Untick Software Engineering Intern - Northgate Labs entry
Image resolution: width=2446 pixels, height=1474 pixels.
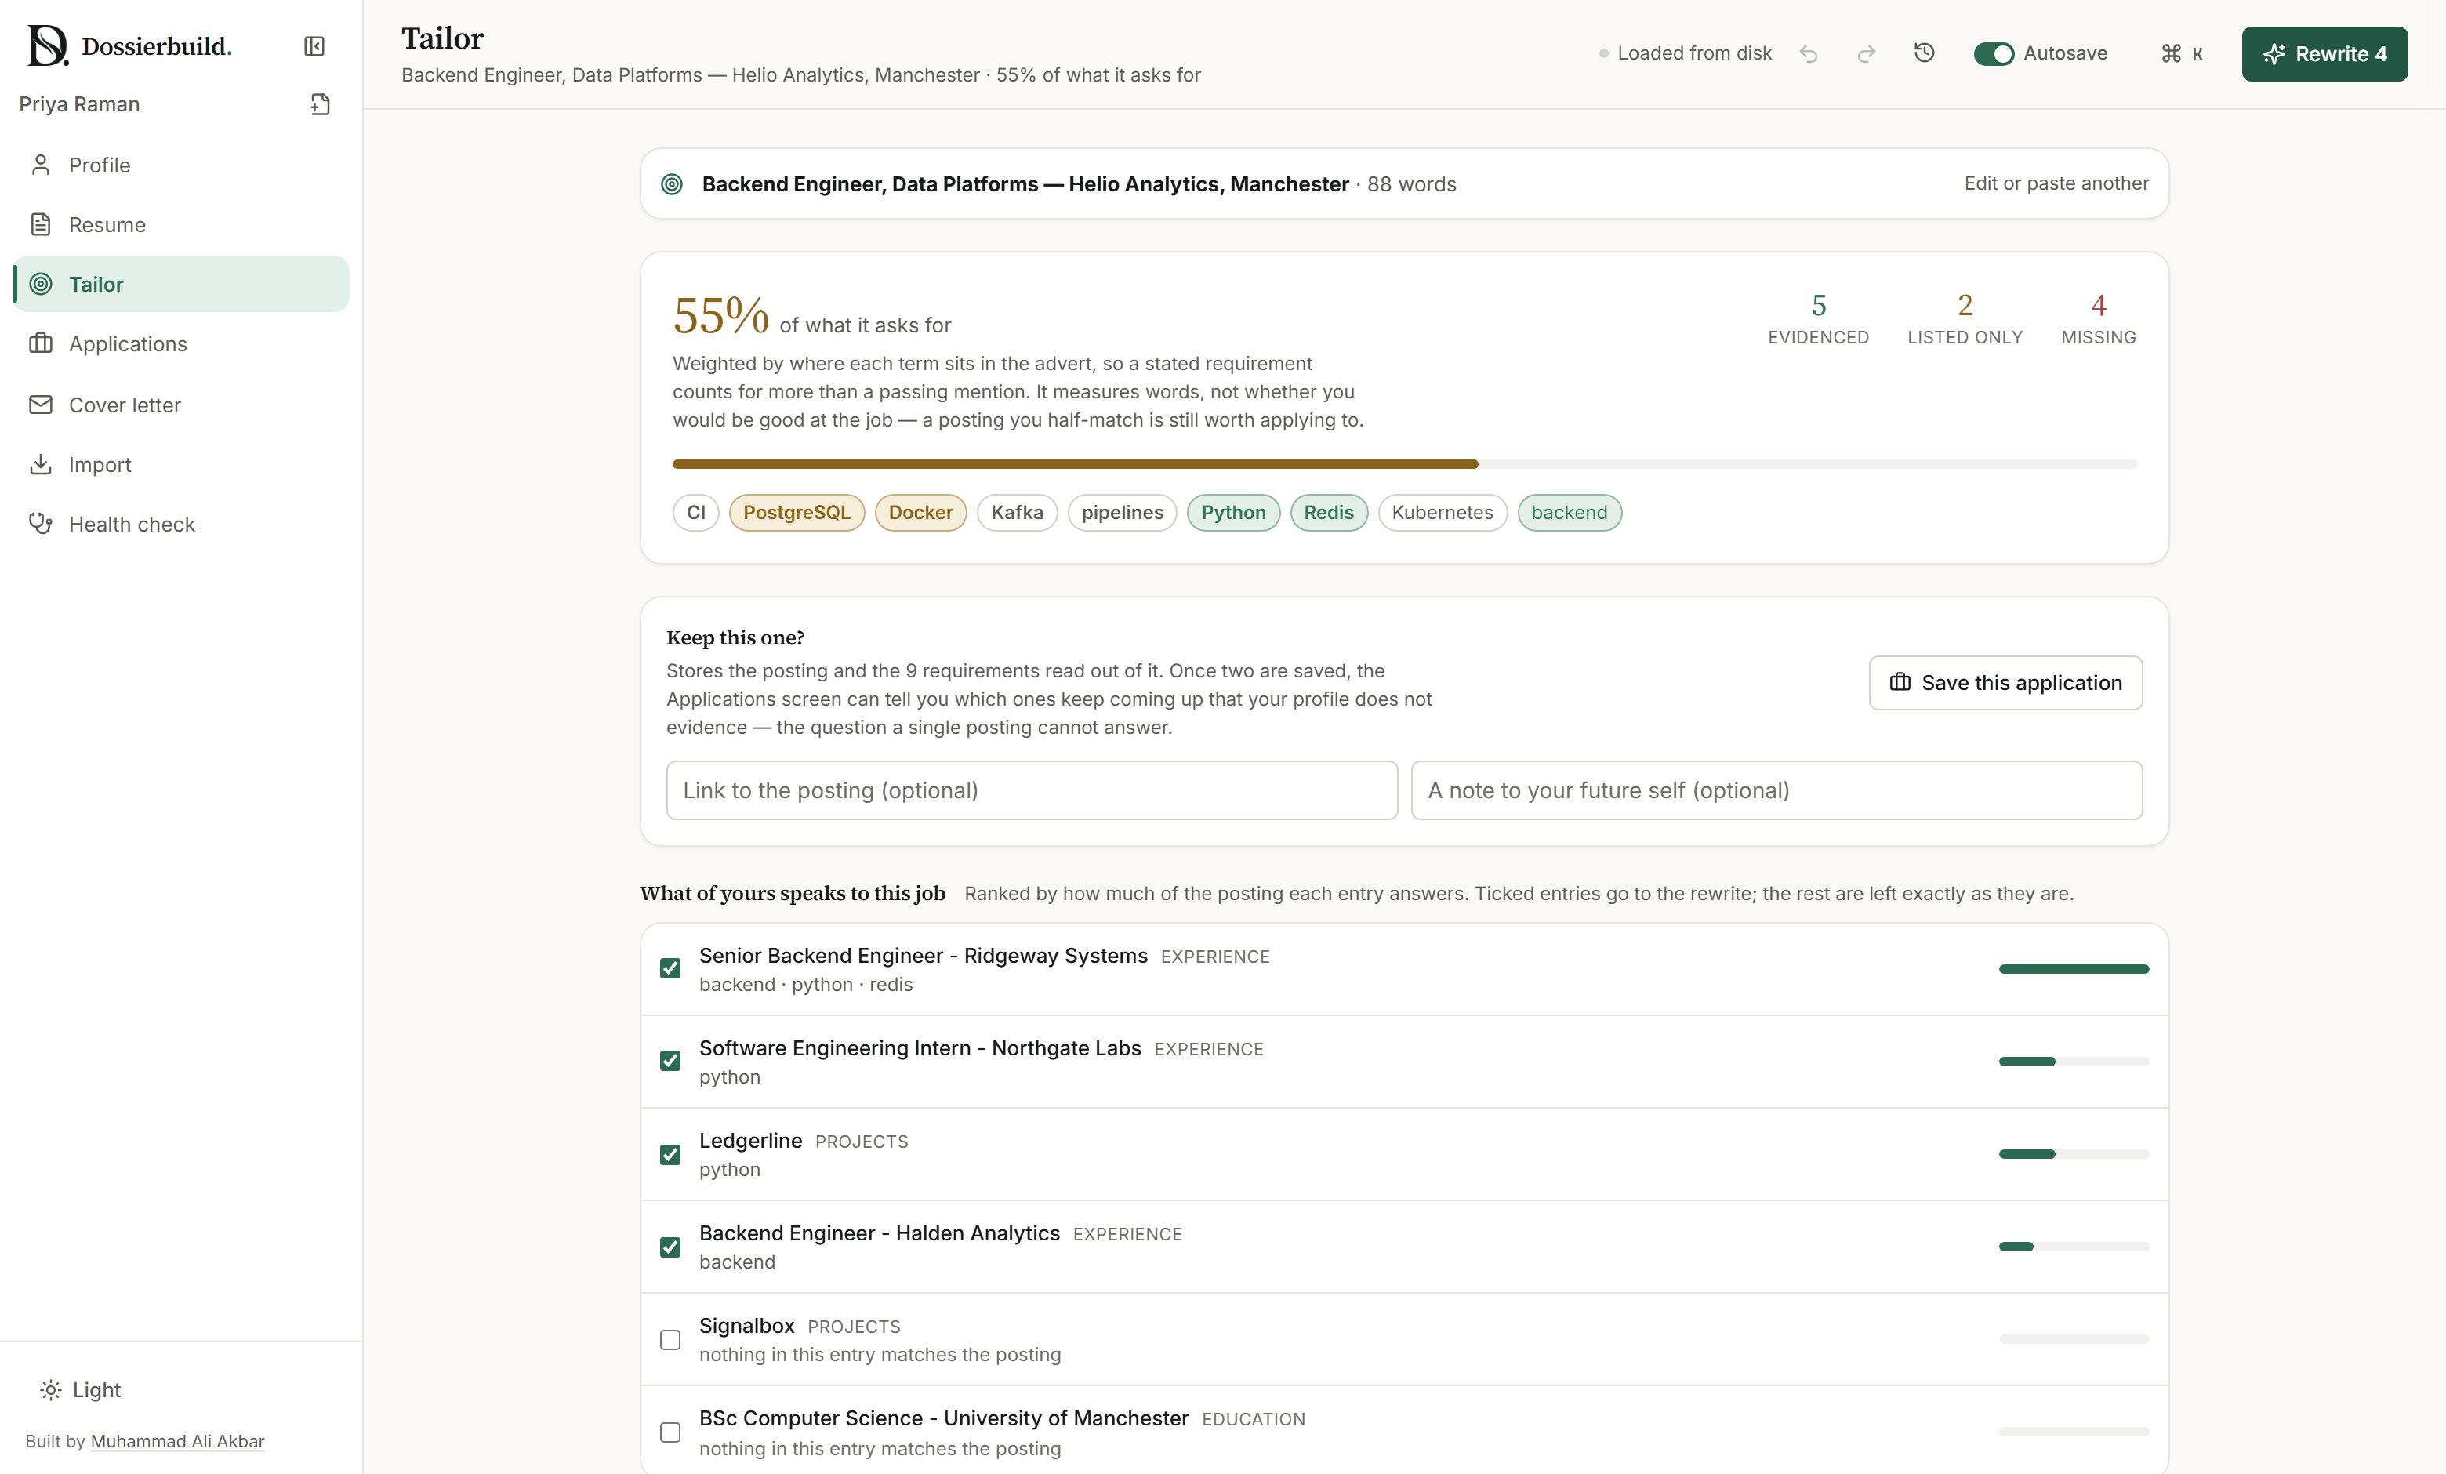tap(670, 1060)
